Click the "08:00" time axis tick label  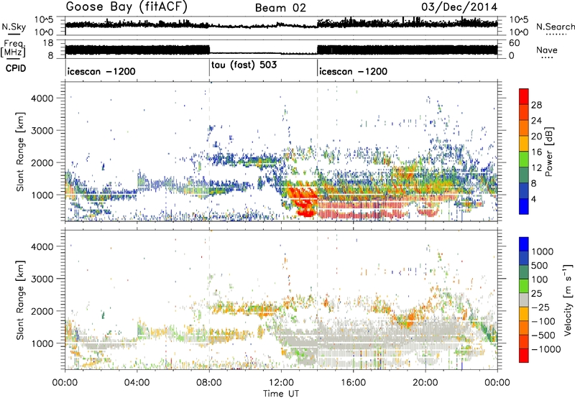209,383
